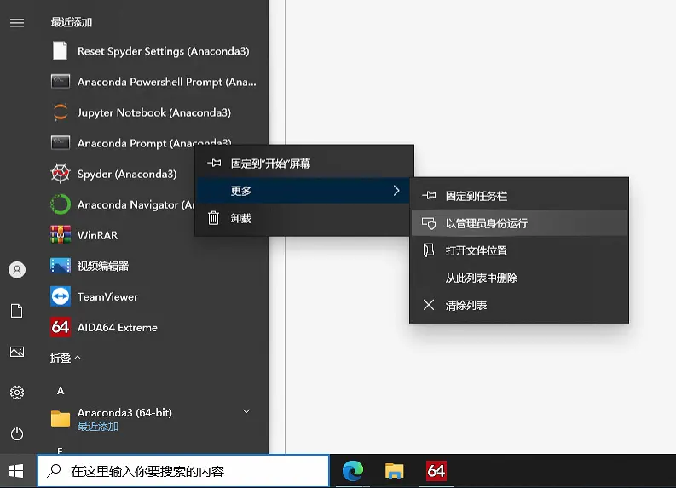The width and height of the screenshot is (676, 488).
Task: Select 更多 in context menu
Action: click(x=304, y=191)
